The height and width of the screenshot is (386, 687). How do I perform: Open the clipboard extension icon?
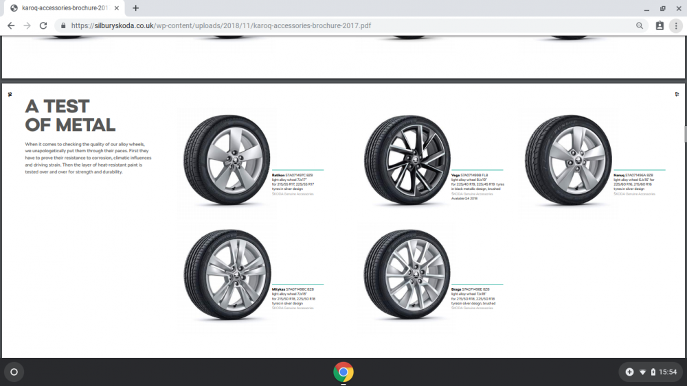click(x=660, y=26)
